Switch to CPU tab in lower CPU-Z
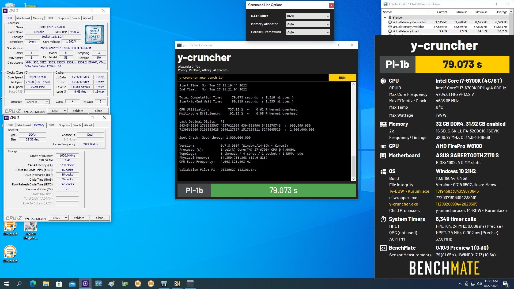The height and width of the screenshot is (289, 514). tap(10, 125)
